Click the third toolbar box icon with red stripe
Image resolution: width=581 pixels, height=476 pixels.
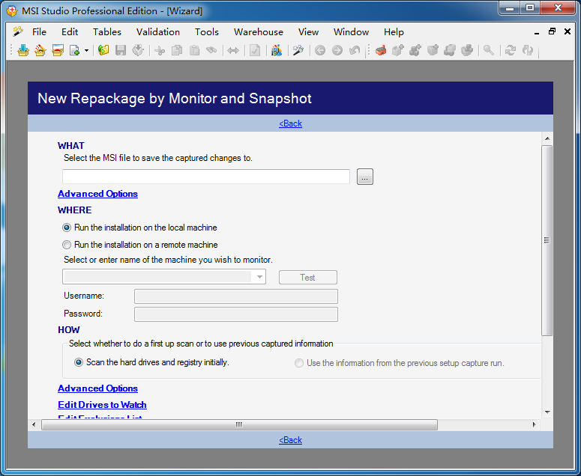pyautogui.click(x=57, y=50)
